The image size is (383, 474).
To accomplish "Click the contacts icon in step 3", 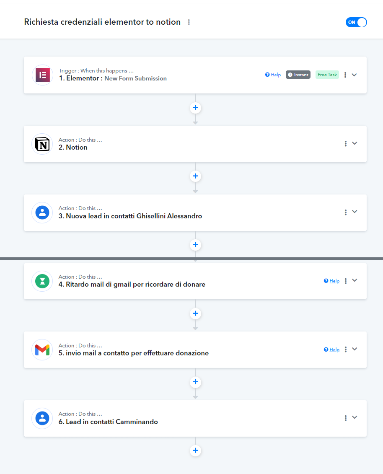I will pos(42,212).
